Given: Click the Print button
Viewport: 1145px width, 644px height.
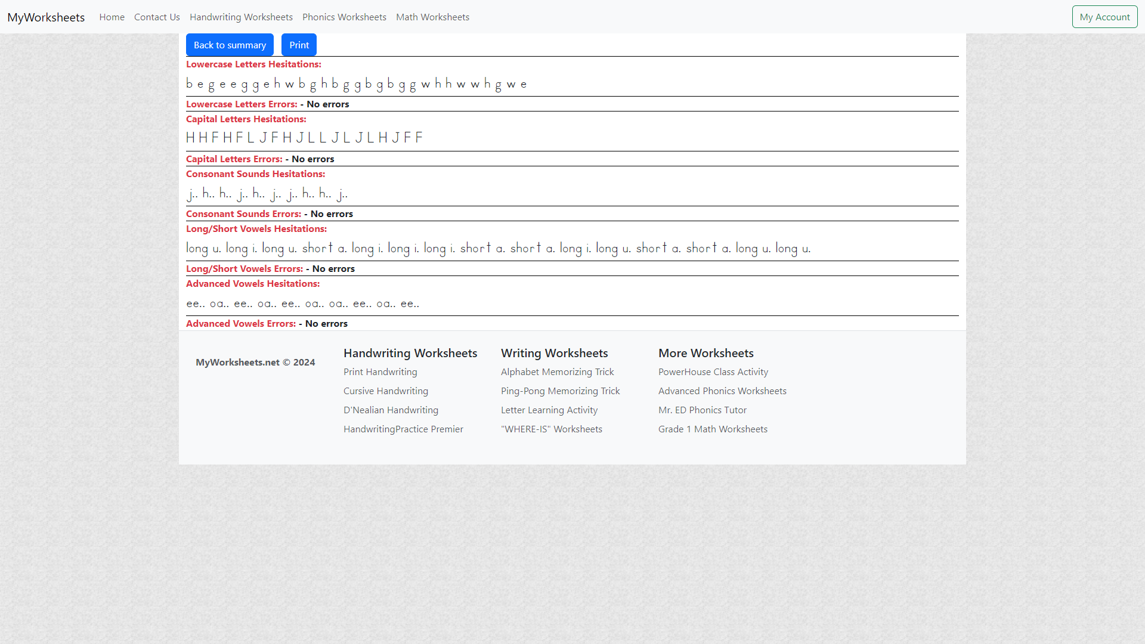Looking at the screenshot, I should [x=299, y=45].
